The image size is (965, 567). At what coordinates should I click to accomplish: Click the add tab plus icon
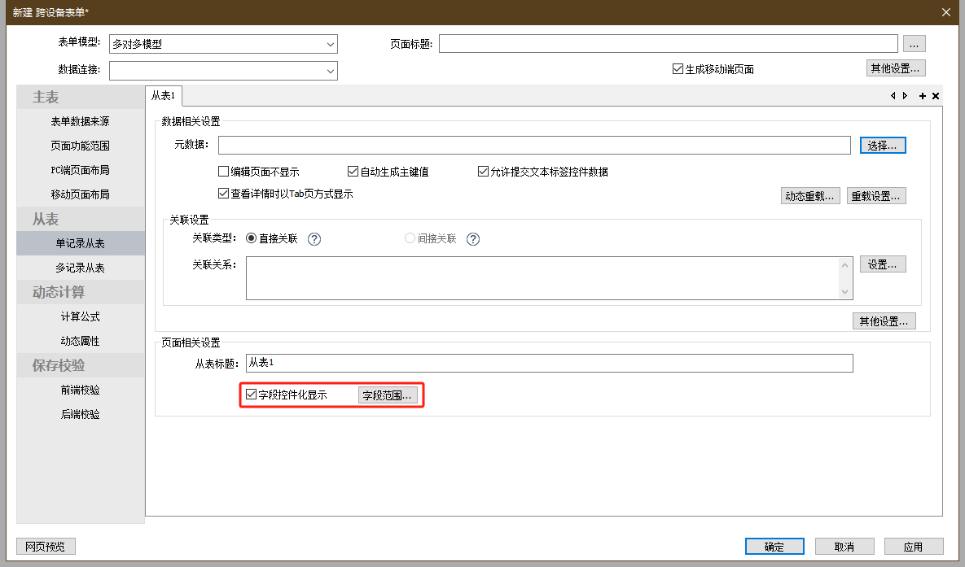click(923, 96)
